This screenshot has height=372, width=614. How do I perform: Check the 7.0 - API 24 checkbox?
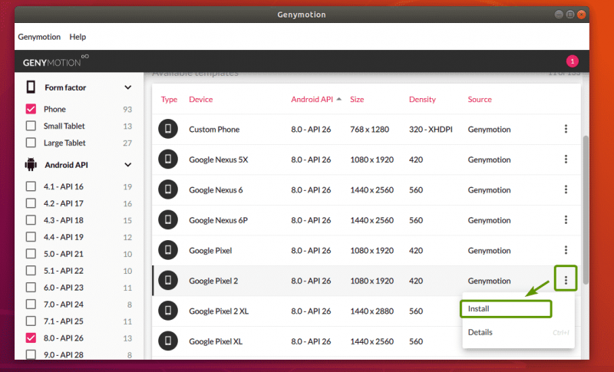(31, 304)
